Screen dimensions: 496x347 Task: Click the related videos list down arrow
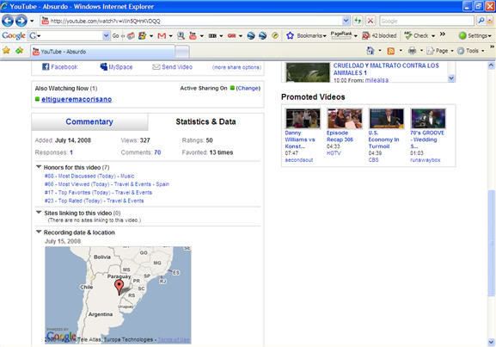click(451, 78)
